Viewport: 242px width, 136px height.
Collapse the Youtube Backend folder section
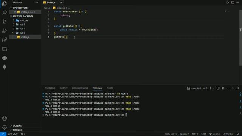tap(23, 16)
